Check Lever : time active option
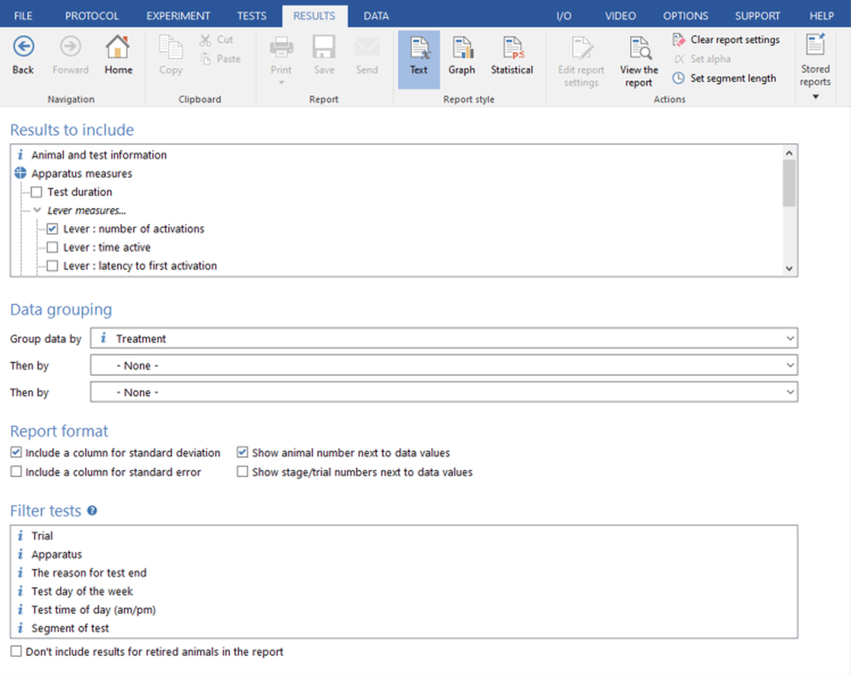 pyautogui.click(x=52, y=247)
